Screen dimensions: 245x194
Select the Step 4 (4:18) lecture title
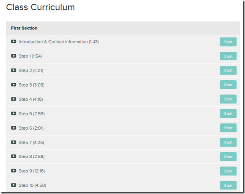click(31, 99)
